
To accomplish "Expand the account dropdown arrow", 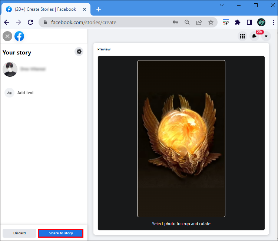I will click(266, 36).
